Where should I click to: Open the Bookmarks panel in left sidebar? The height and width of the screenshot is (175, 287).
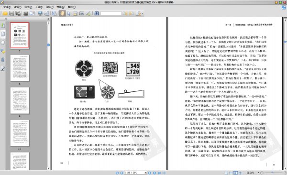pos(3,25)
